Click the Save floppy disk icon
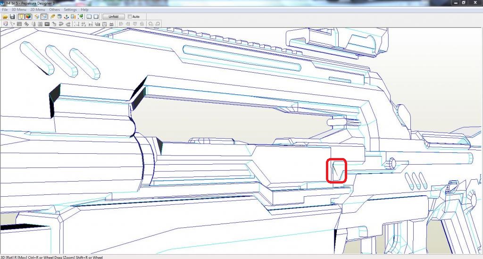This screenshot has height=259, width=483. [x=12, y=17]
